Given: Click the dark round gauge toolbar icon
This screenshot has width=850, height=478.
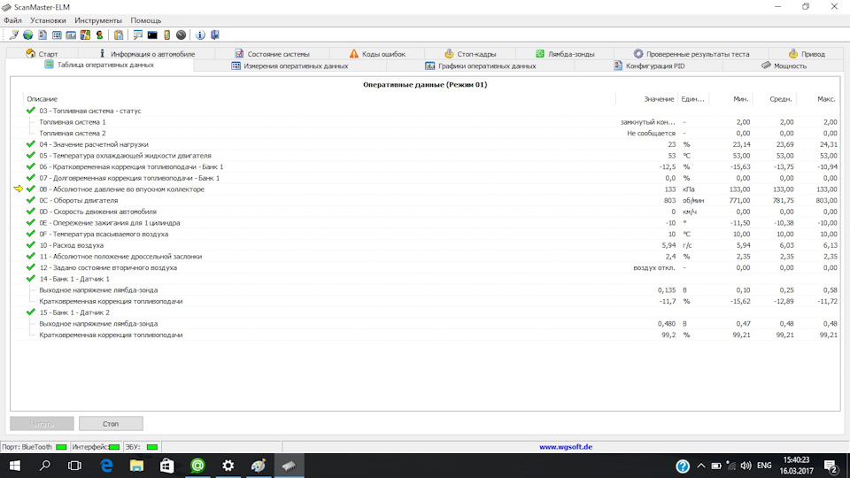Looking at the screenshot, I should point(181,35).
